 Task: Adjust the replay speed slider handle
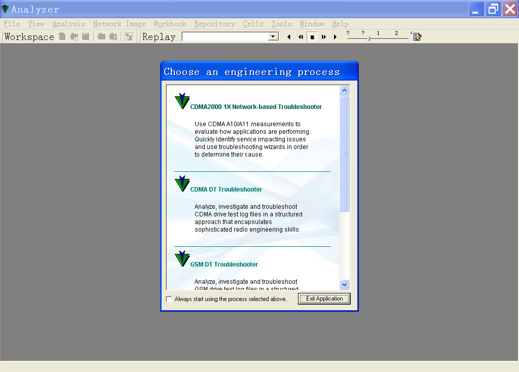click(x=369, y=39)
